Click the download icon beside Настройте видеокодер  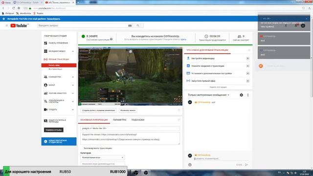188,58
